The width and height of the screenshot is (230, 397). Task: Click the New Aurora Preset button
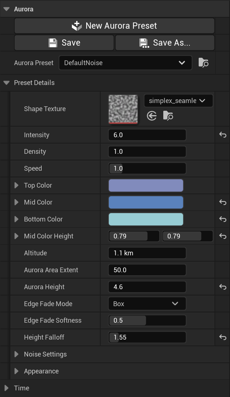pos(114,26)
